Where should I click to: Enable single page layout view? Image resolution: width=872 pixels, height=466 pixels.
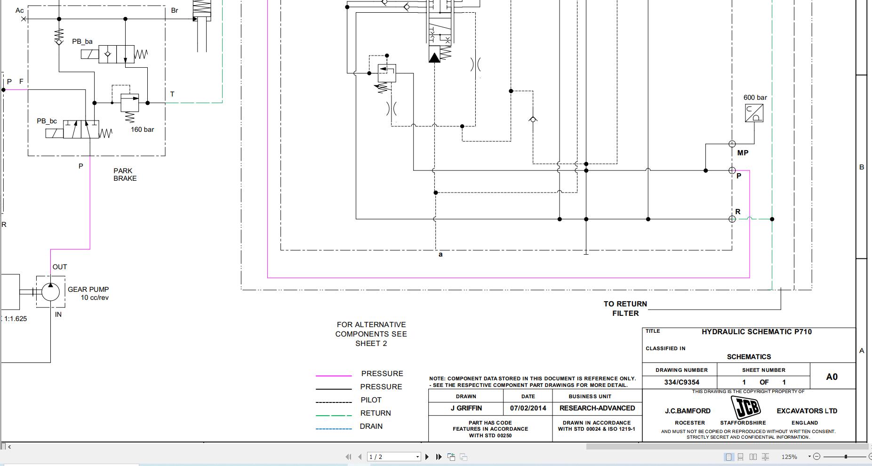pyautogui.click(x=728, y=457)
